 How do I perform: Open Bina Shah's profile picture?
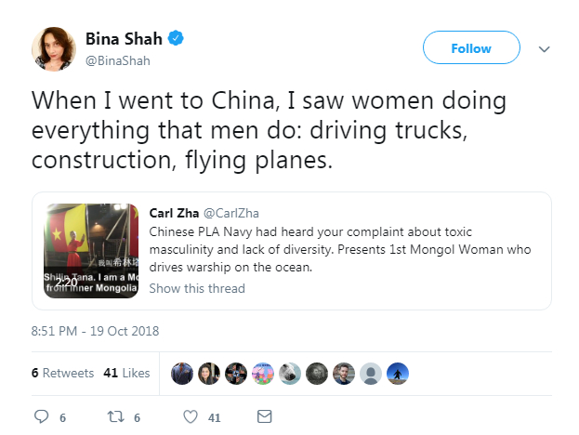[53, 47]
